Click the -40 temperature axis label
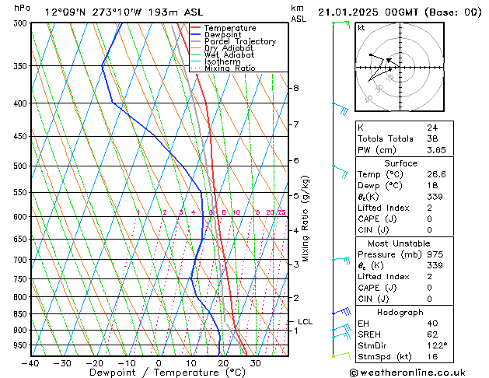The height and width of the screenshot is (378, 489). pyautogui.click(x=30, y=363)
